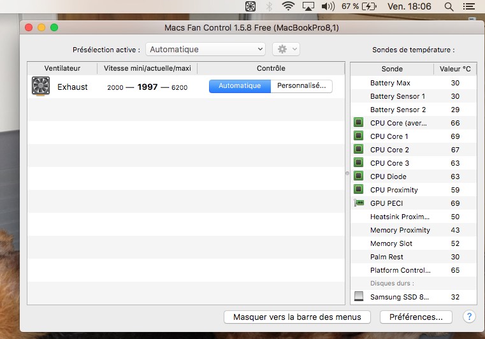Click the clock Ven. 18:06

point(409,6)
